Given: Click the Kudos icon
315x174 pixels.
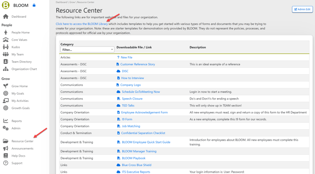Looking at the screenshot, I should pos(5,47).
